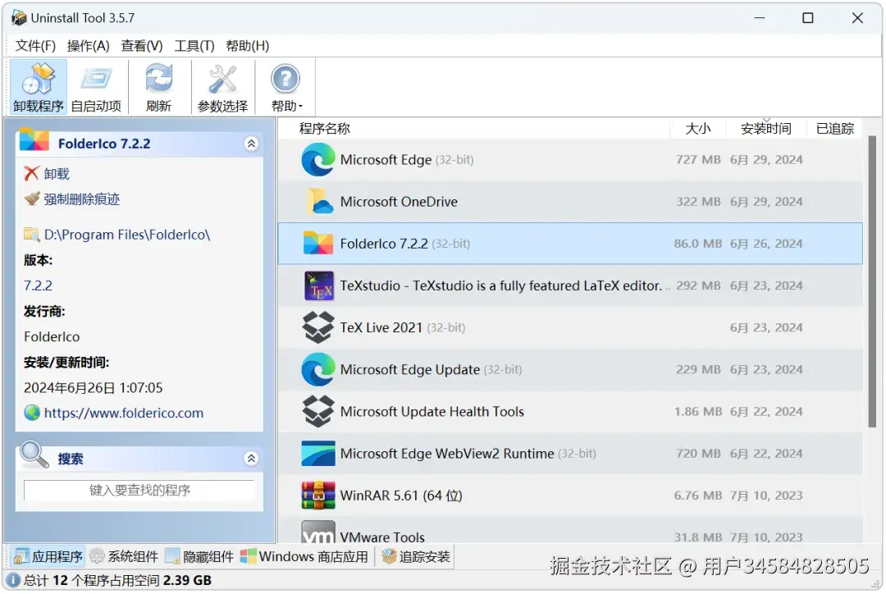The width and height of the screenshot is (886, 594).
Task: Click the 86.0 MB size cell
Action: tap(698, 244)
